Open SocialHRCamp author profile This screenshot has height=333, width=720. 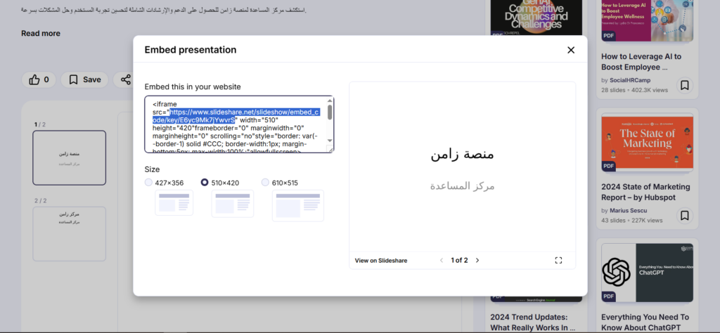pos(629,80)
